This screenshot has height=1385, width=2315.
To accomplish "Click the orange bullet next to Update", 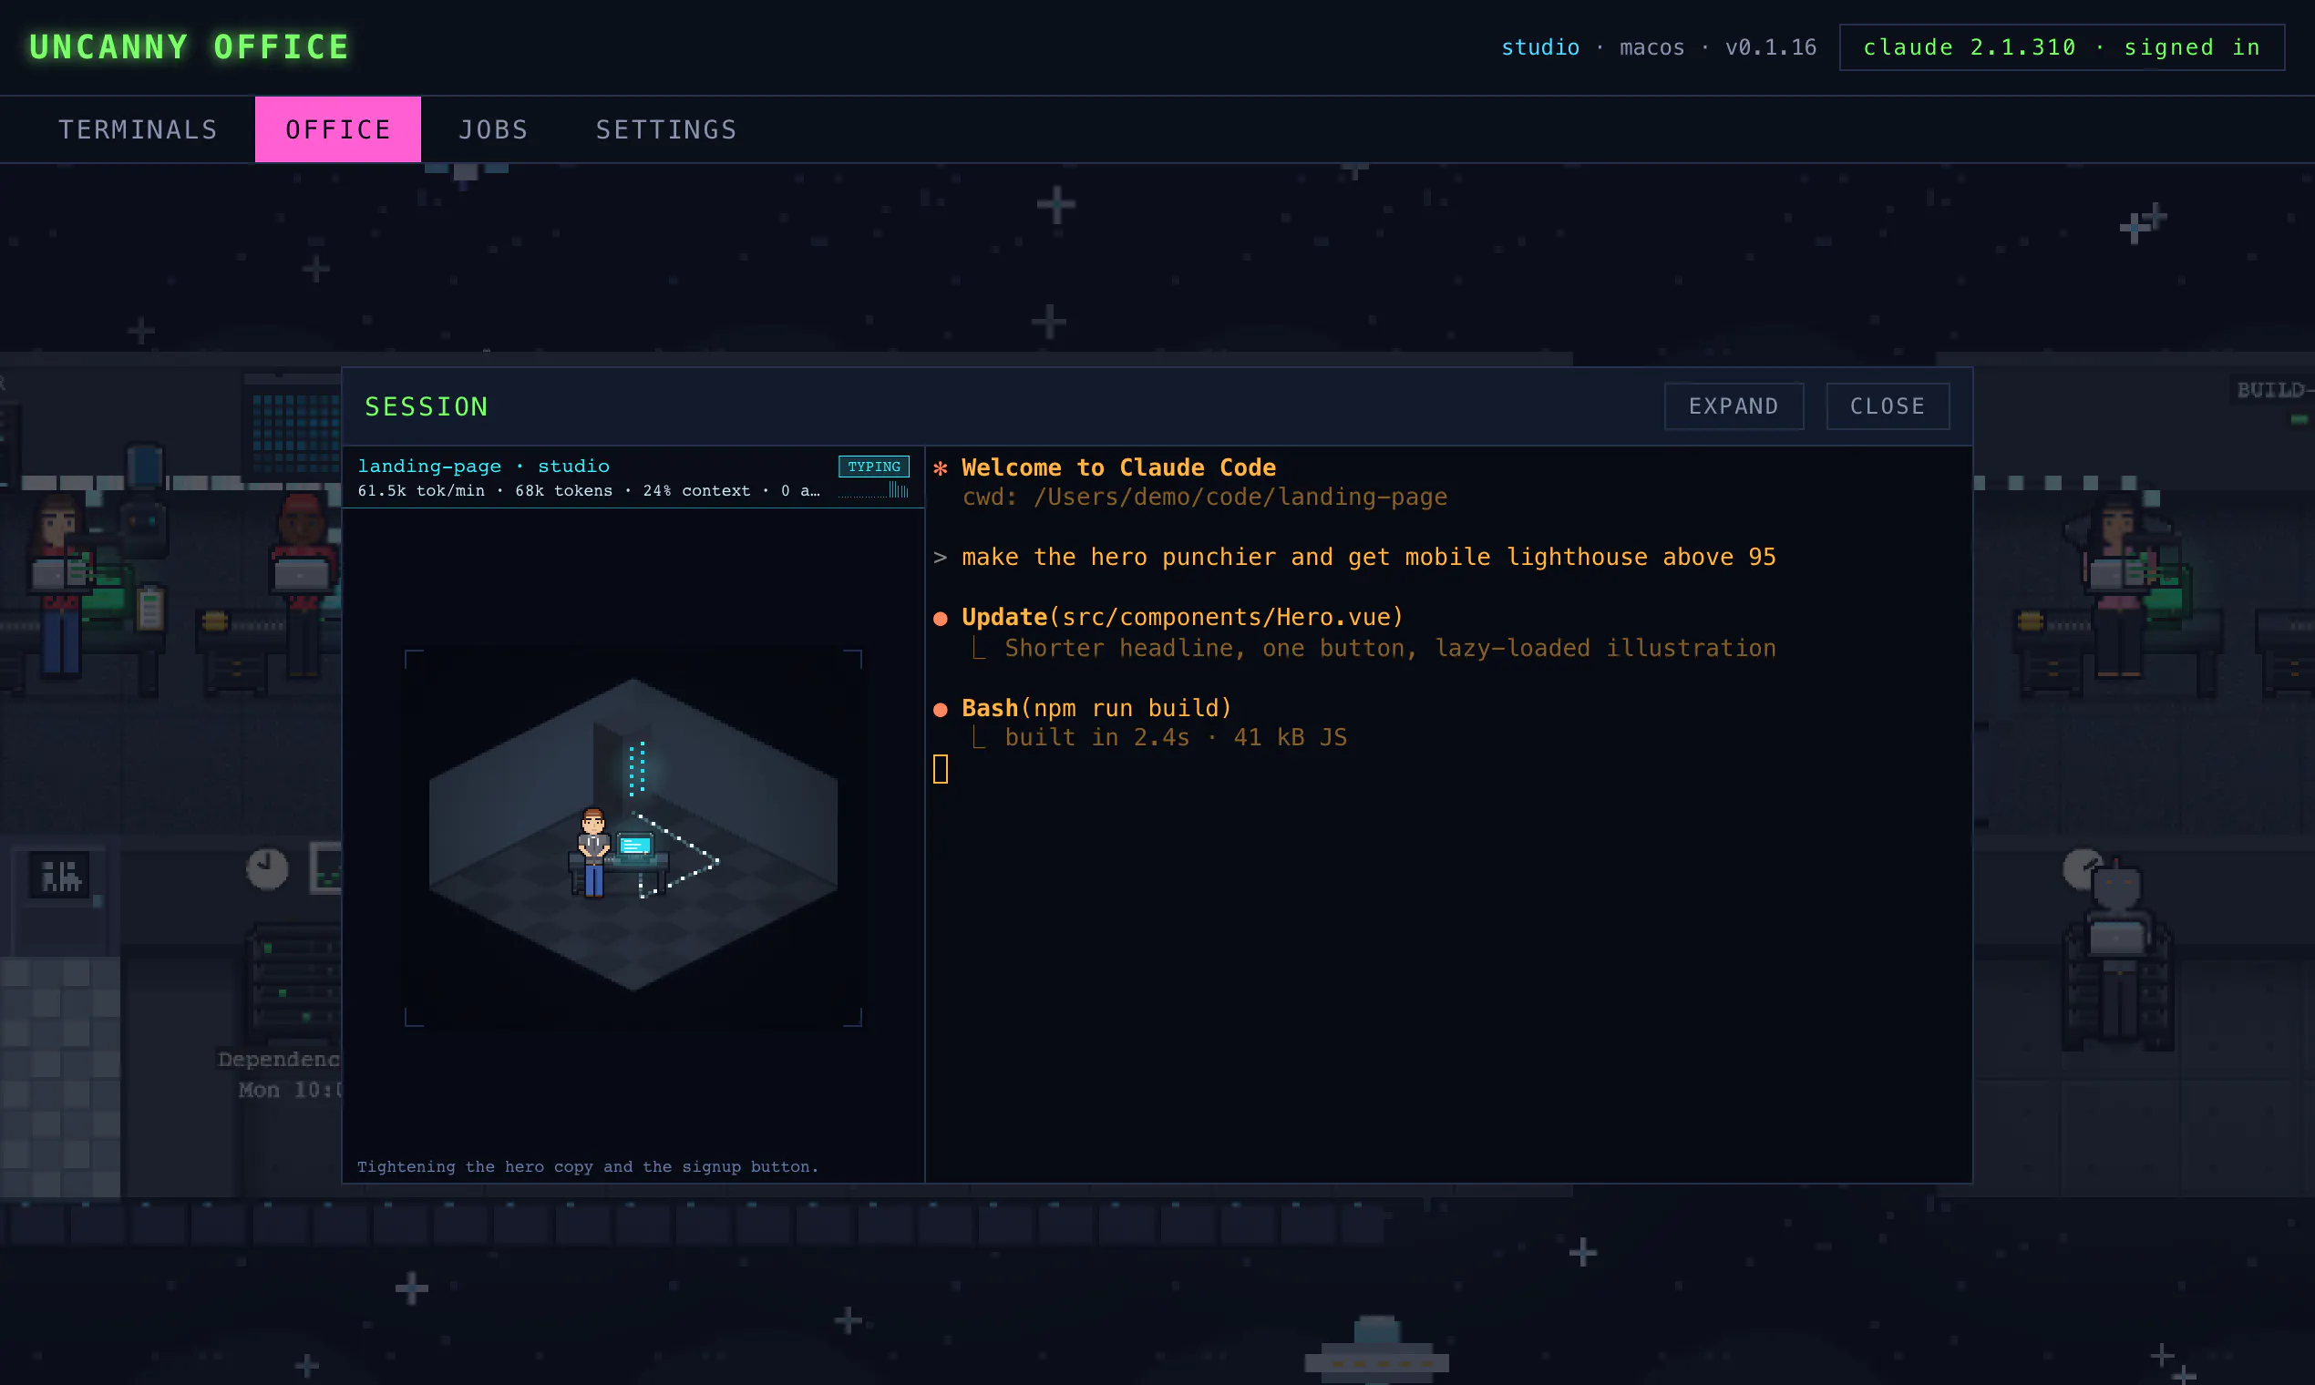I will click(941, 619).
